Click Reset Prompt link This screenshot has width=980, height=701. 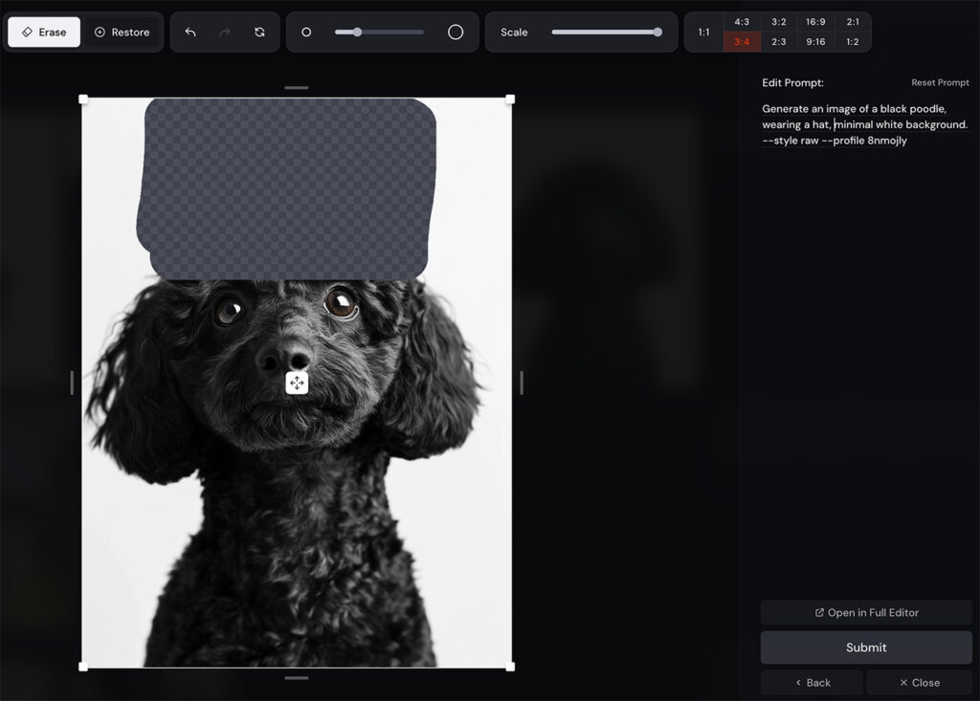(940, 83)
